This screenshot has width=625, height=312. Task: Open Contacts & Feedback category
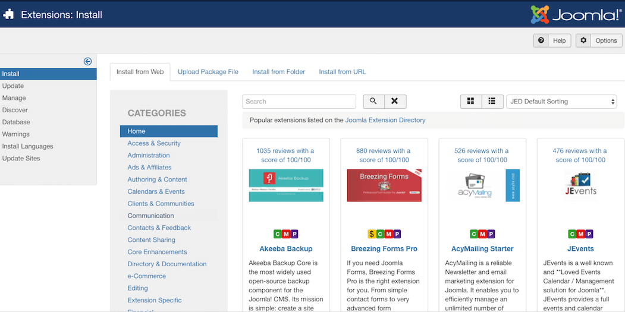tap(159, 228)
